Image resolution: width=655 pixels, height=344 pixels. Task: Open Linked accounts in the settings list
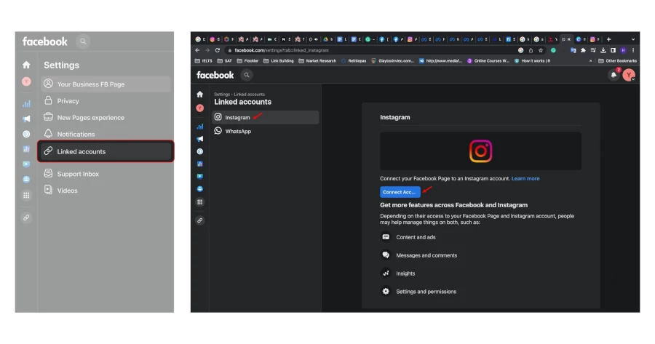point(106,151)
